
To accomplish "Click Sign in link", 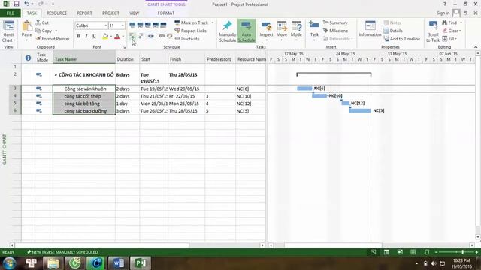I will 443,13.
